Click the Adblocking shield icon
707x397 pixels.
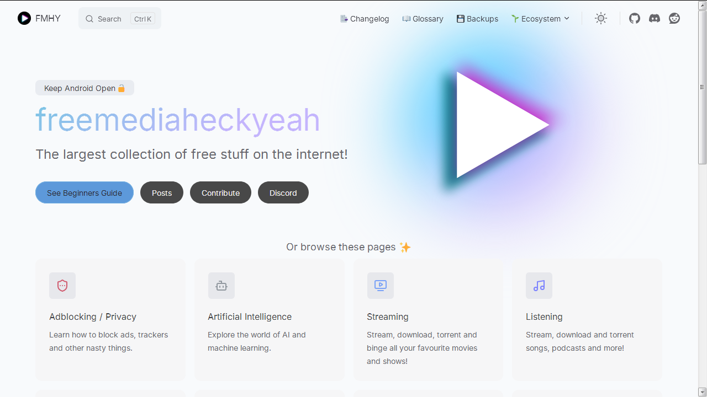point(62,286)
